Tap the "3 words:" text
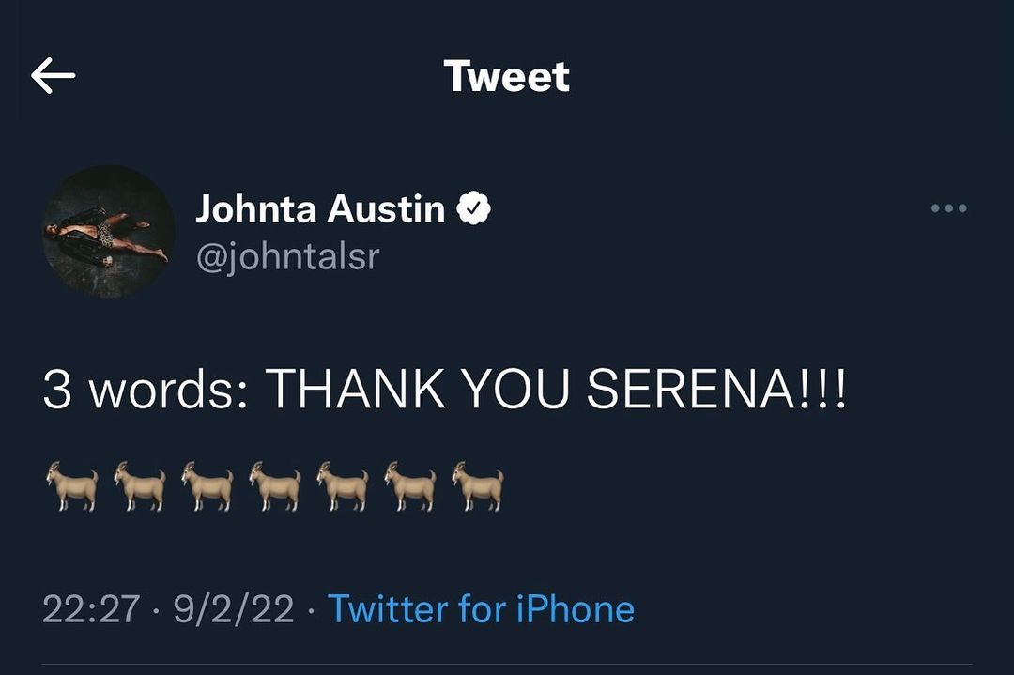The height and width of the screenshot is (675, 1014). (x=146, y=389)
